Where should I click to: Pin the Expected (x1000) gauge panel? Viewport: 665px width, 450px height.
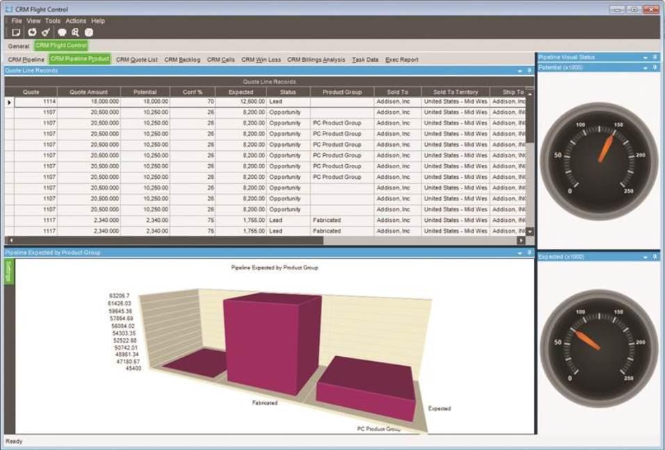point(655,257)
